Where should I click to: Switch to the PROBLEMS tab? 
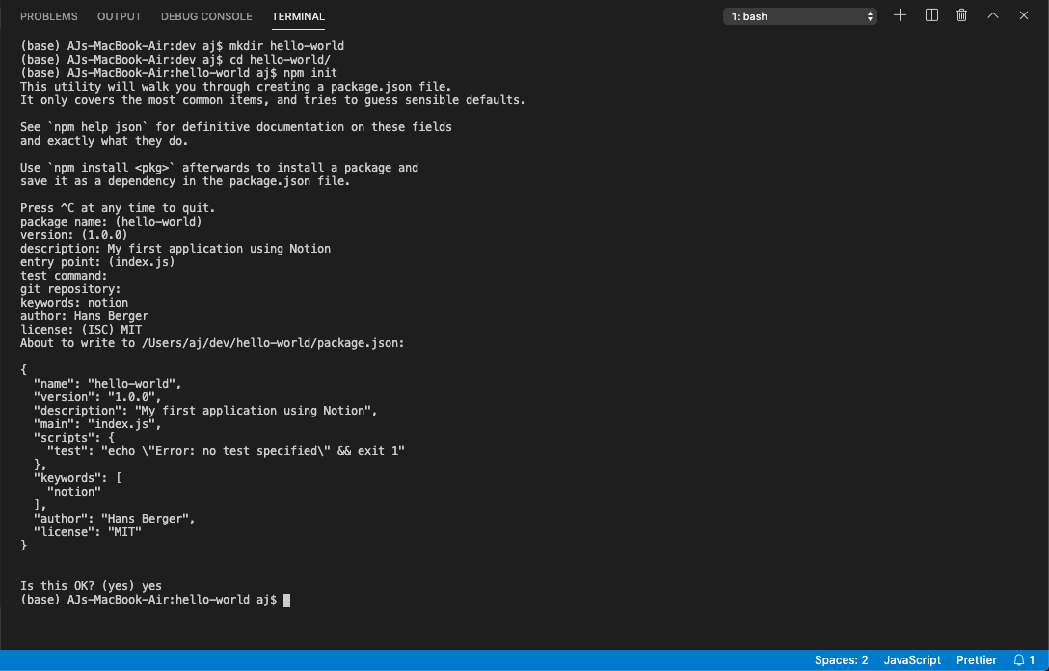[49, 16]
